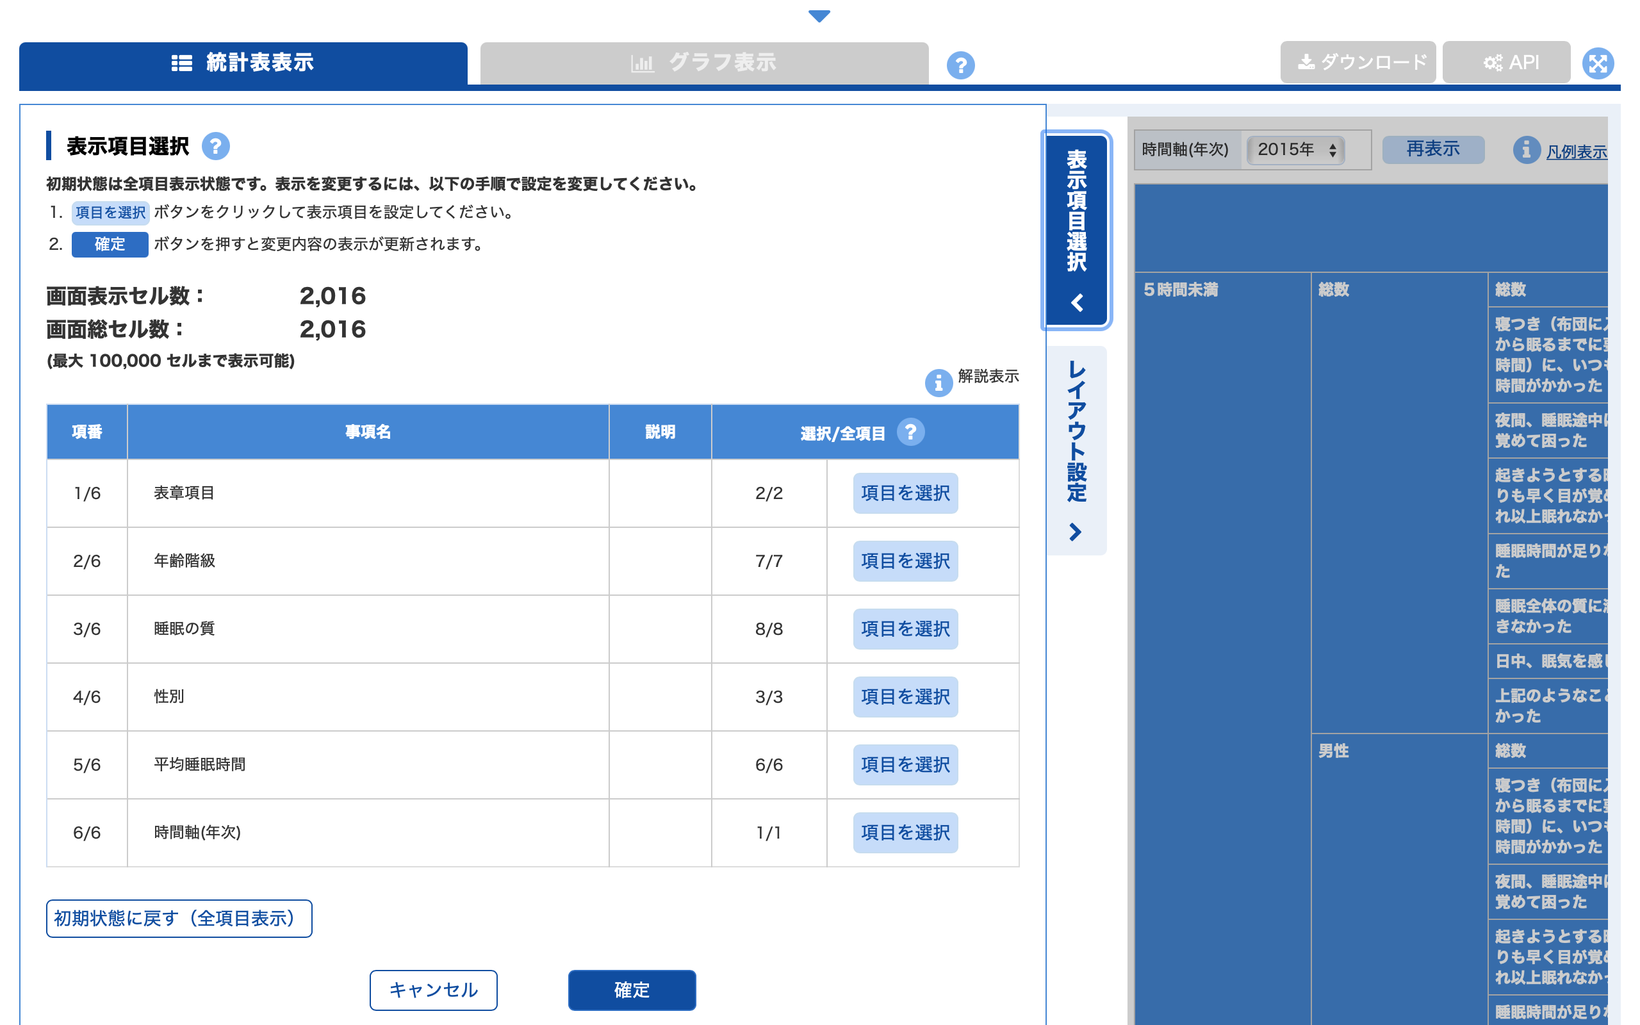Switch to the グラフ表示 tab

[704, 63]
